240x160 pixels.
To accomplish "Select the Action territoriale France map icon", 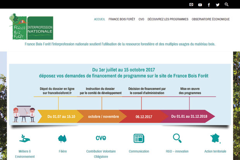I will point(215,138).
